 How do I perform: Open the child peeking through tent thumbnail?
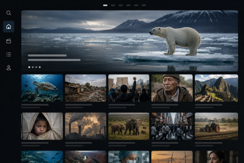coord(42,126)
